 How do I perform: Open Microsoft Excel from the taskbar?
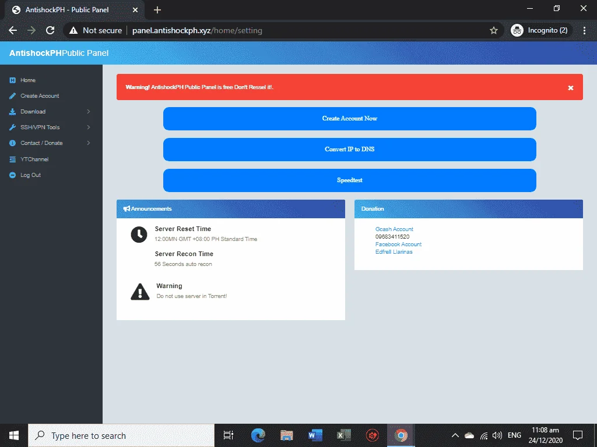344,435
